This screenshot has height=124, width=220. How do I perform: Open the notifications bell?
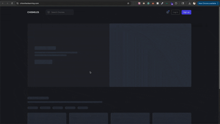167,12
